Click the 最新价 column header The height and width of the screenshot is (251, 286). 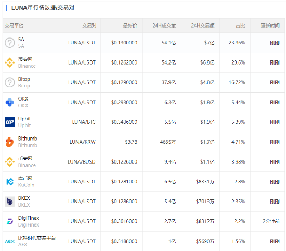(130, 26)
